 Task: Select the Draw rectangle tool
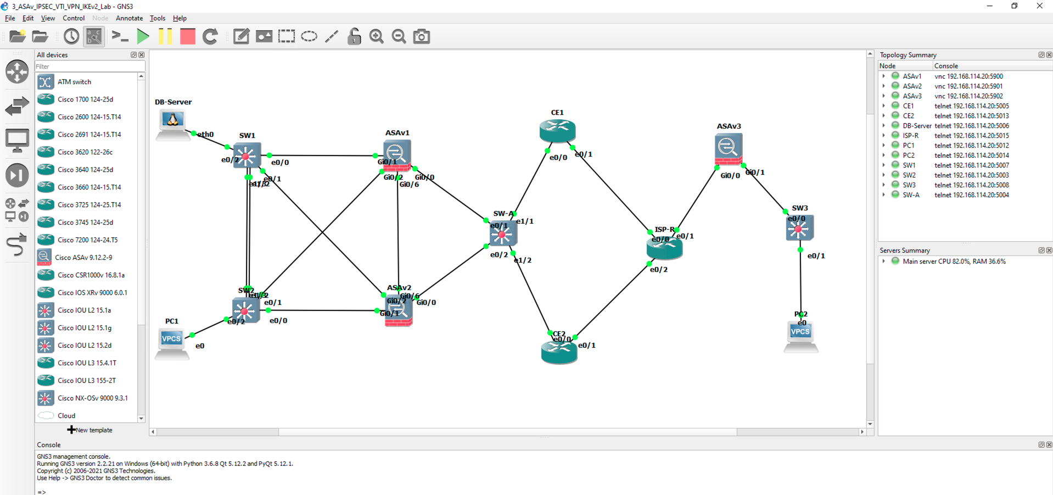tap(287, 37)
